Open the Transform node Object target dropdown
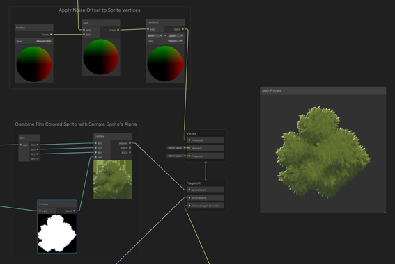This screenshot has height=264, width=395. coord(176,35)
